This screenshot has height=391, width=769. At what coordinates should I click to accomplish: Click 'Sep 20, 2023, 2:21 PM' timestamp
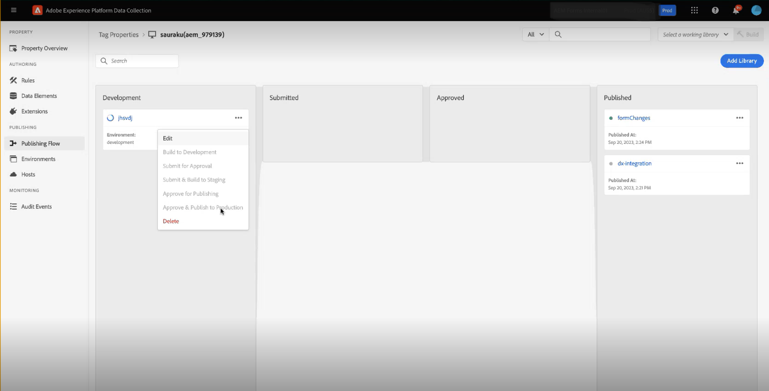click(x=630, y=188)
